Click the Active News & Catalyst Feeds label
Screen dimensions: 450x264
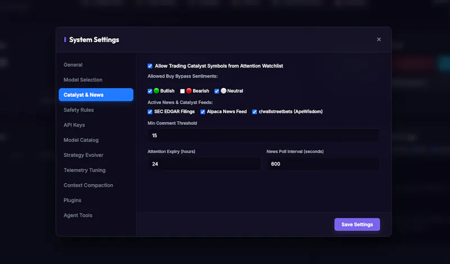point(180,102)
